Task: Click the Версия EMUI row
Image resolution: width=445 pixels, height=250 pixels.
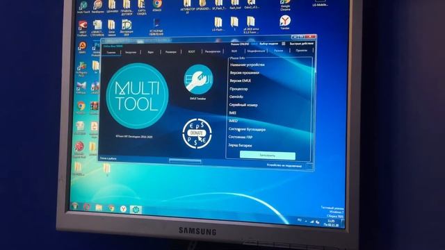Action: tap(240, 81)
